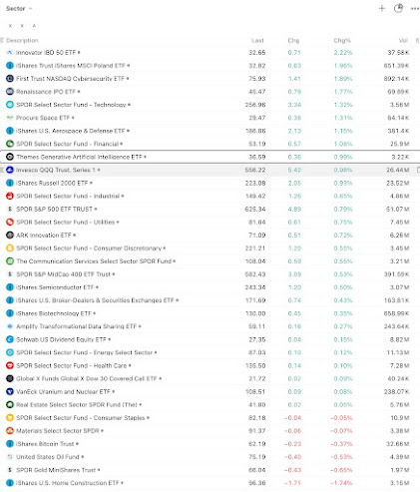Click the iShares Aerospace & Defense logo
Image resolution: width=420 pixels, height=492 pixels.
point(10,131)
